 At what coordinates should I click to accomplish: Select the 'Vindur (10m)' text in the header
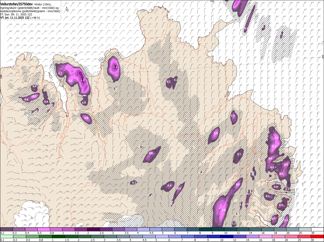[43, 5]
